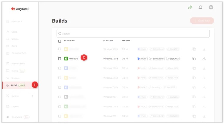Open the New Build name link
The image size is (224, 124).
pos(73,59)
